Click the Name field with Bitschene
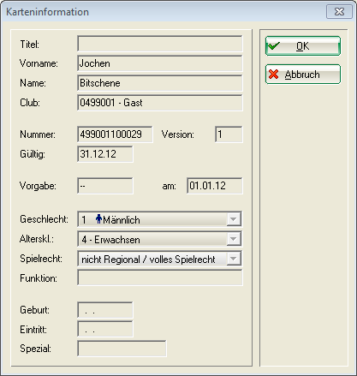Image resolution: width=357 pixels, height=376 pixels. pos(160,83)
